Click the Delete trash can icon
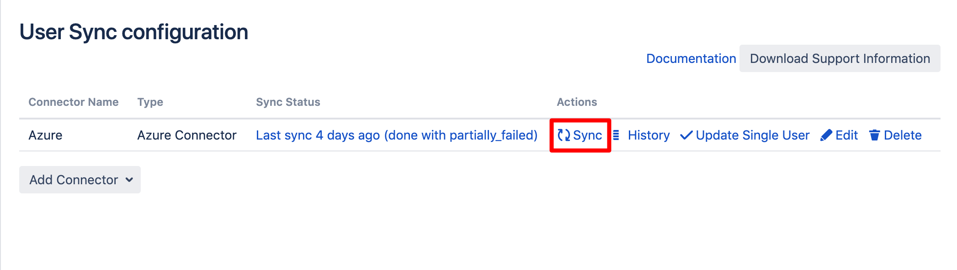 coord(874,135)
